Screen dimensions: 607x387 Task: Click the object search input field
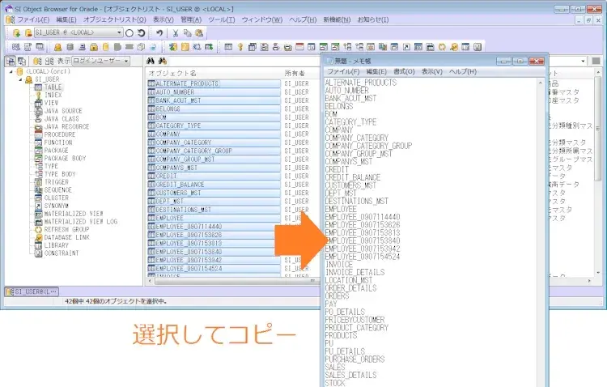(x=244, y=61)
